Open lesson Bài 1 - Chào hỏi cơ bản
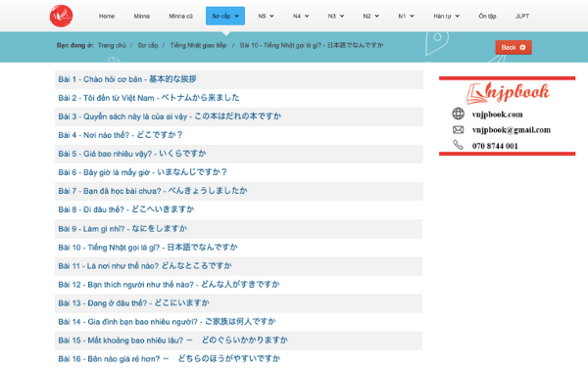The height and width of the screenshot is (368, 588). click(x=127, y=79)
